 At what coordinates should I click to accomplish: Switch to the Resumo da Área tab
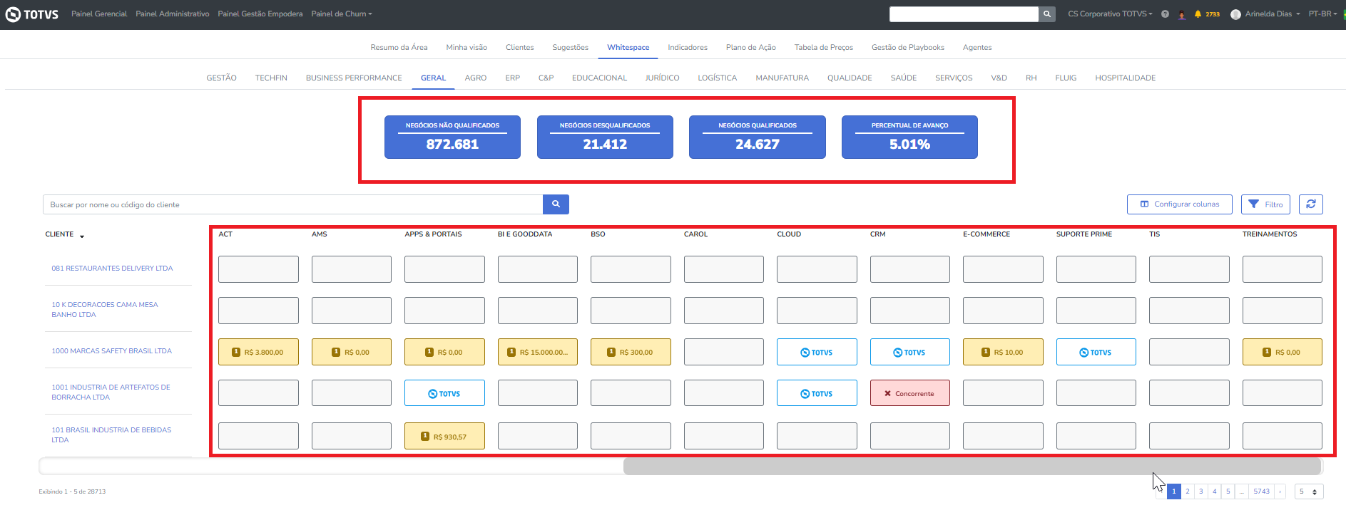coord(399,48)
